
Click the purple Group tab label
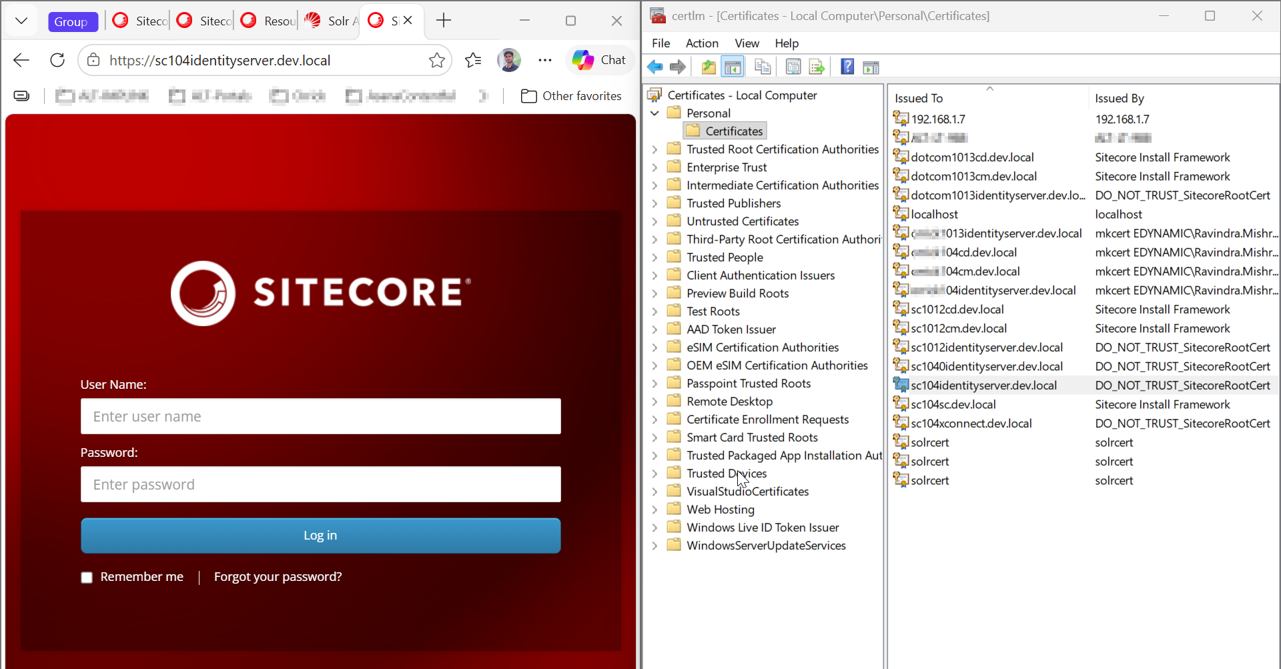click(x=73, y=22)
